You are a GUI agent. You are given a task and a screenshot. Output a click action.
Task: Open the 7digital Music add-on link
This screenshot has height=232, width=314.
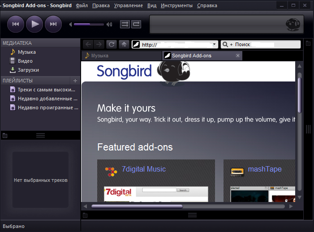click(144, 169)
